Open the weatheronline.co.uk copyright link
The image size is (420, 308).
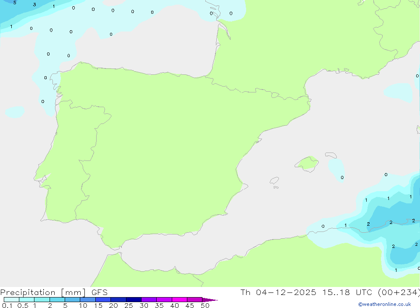[x=384, y=304]
